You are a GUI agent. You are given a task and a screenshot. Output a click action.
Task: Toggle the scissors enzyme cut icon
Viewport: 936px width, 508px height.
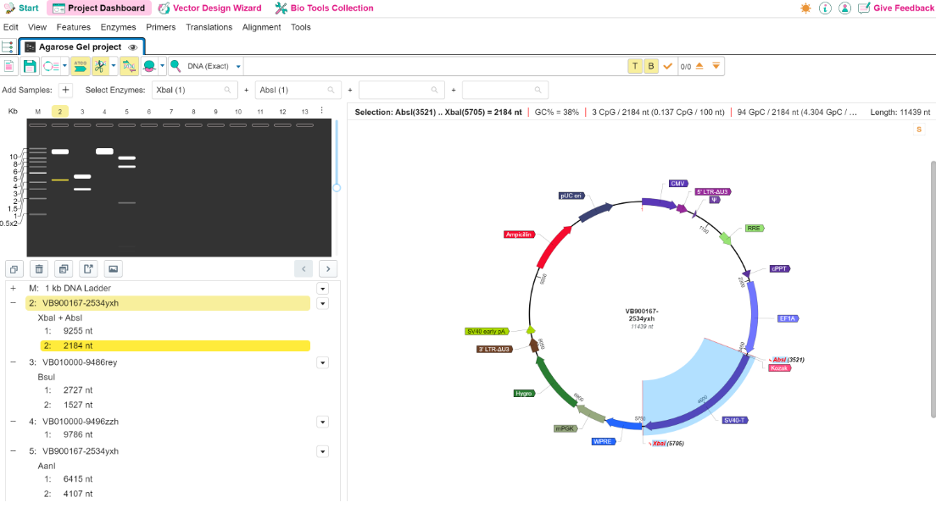coord(100,66)
